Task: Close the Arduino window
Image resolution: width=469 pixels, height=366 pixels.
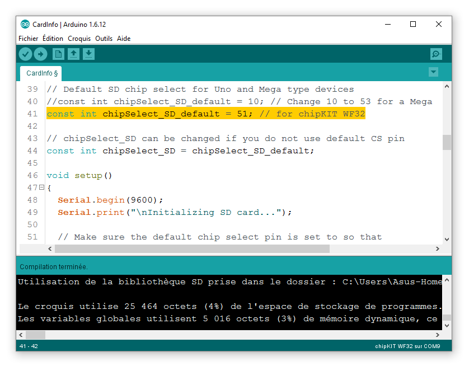Action: (x=439, y=24)
